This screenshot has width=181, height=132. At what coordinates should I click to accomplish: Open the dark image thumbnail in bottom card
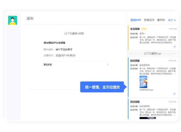point(147,118)
